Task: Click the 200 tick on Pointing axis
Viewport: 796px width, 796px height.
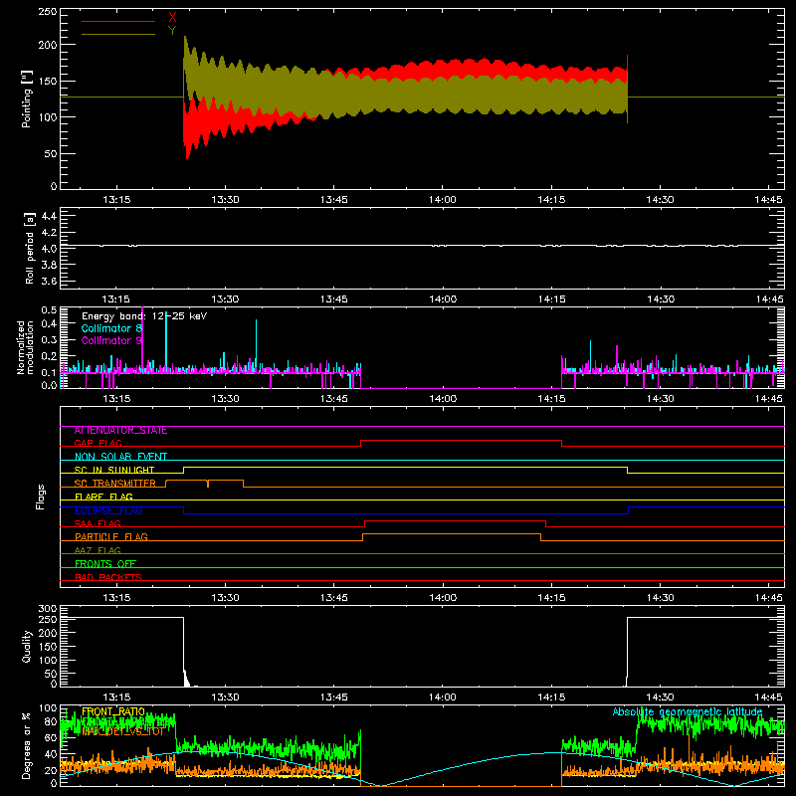Action: (x=47, y=45)
